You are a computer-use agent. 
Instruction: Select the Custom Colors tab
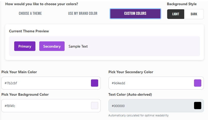pos(135,14)
